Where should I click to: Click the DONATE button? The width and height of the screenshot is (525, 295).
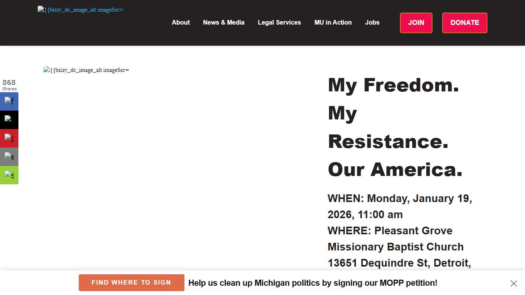click(x=465, y=23)
